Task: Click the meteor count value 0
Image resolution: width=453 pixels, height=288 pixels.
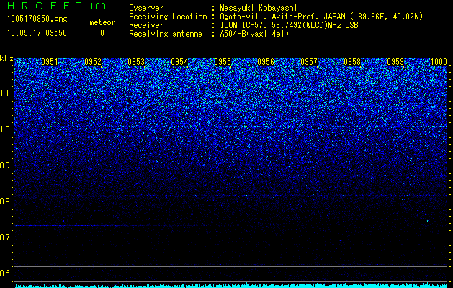Action: coord(102,33)
